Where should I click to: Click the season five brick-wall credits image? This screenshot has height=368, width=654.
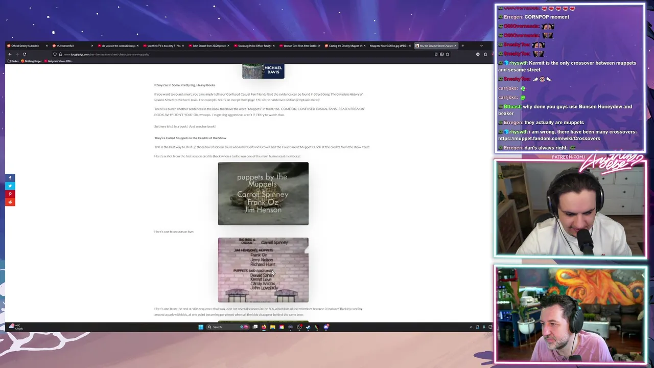(263, 270)
